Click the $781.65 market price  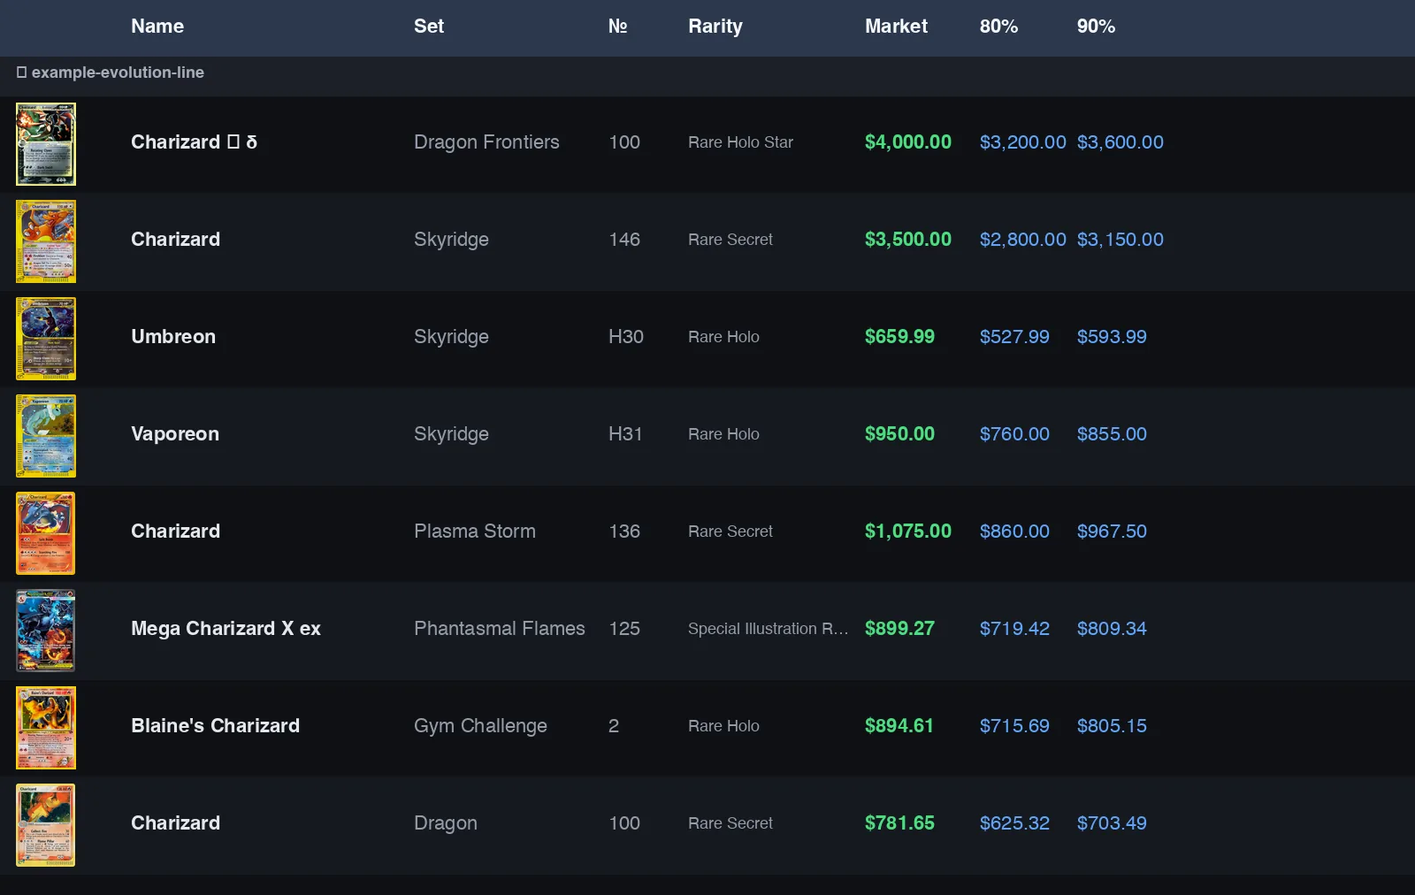(x=899, y=823)
